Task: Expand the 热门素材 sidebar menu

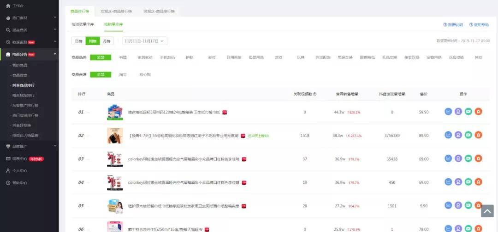Action: [x=55, y=18]
